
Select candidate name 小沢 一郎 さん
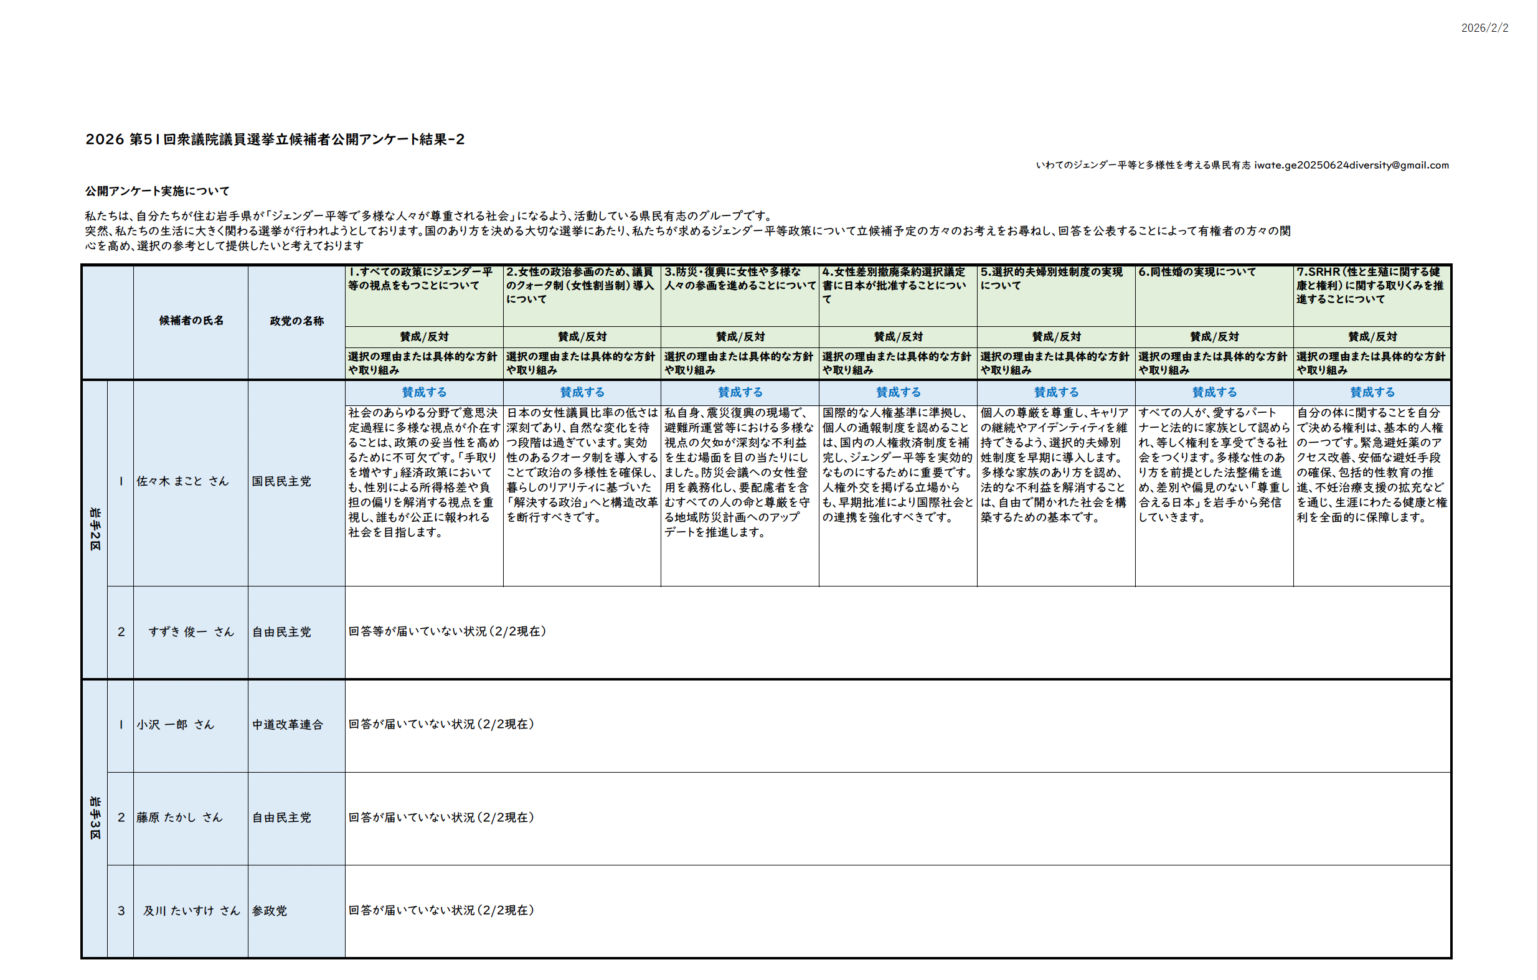pos(175,725)
